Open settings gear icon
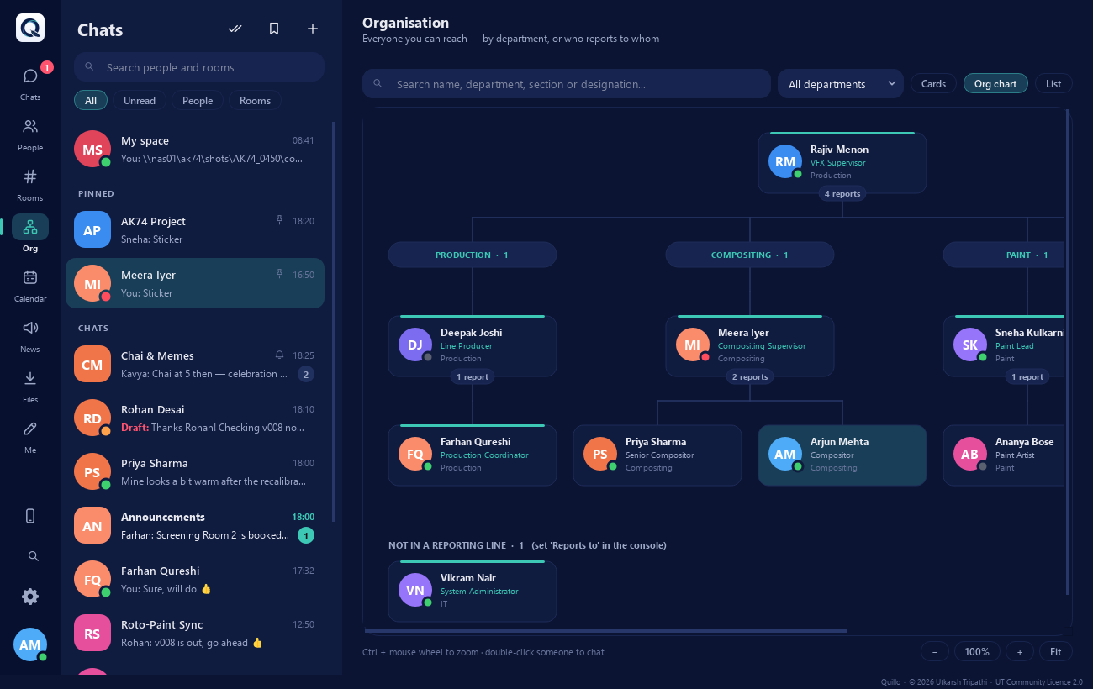The width and height of the screenshot is (1093, 689). (30, 597)
